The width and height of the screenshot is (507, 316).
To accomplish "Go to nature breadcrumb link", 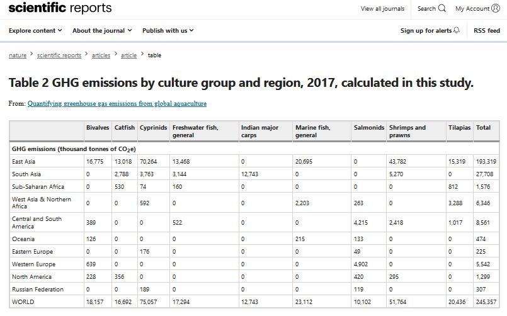I will [18, 55].
